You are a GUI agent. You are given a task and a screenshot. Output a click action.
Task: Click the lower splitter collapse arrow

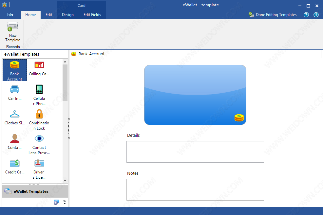(x=69, y=138)
